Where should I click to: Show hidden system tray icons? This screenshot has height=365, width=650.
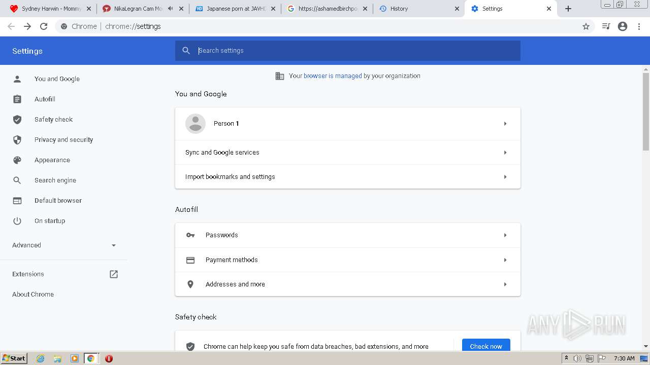(566, 358)
